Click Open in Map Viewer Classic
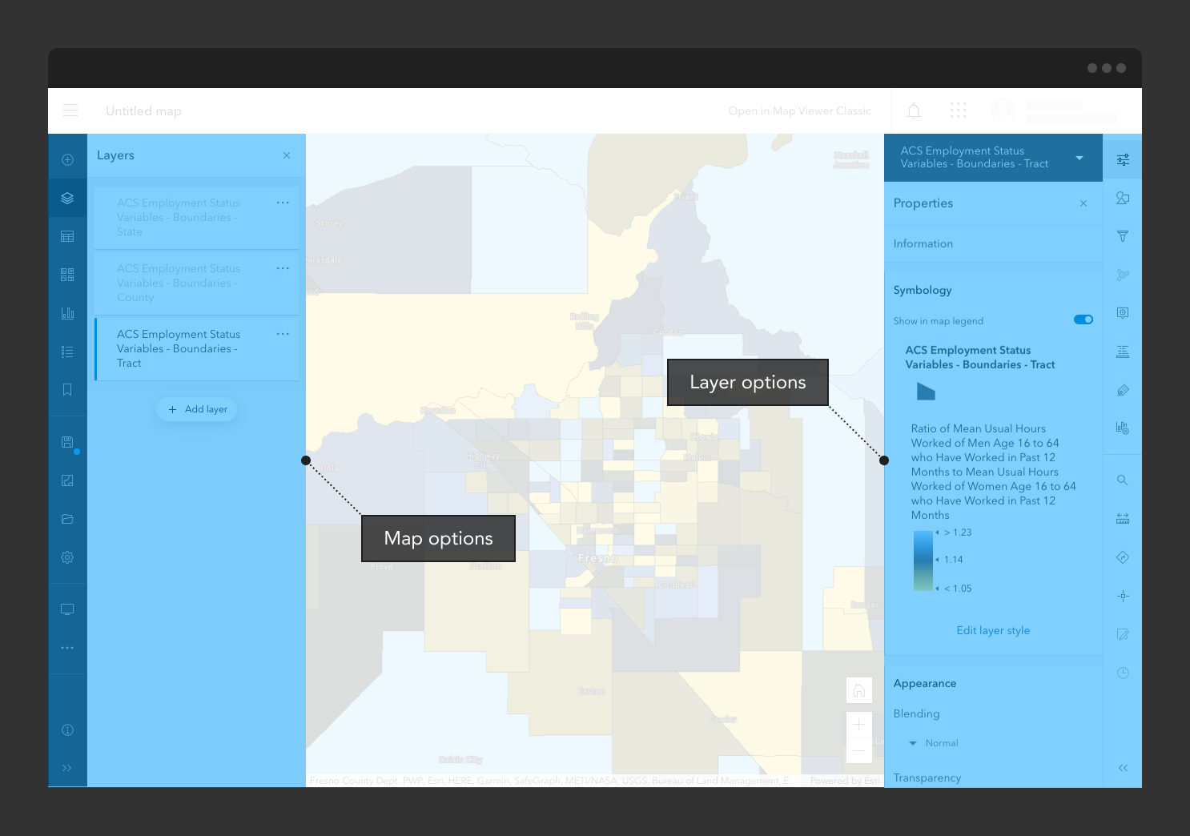This screenshot has height=836, width=1190. point(799,111)
